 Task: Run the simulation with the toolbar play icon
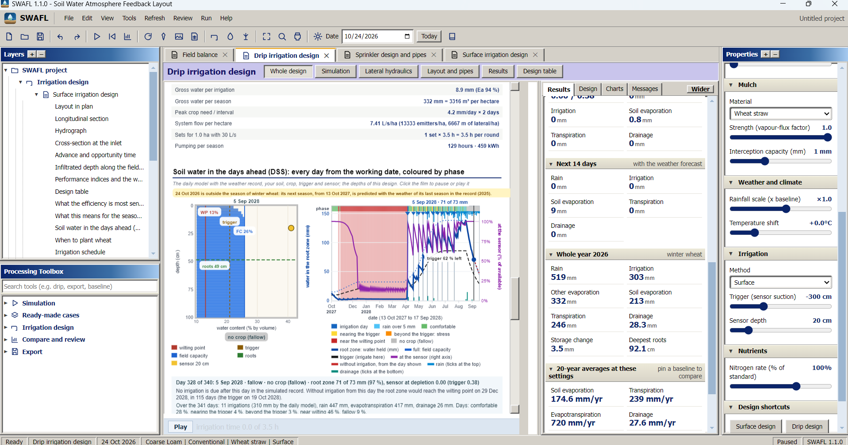pyautogui.click(x=97, y=37)
